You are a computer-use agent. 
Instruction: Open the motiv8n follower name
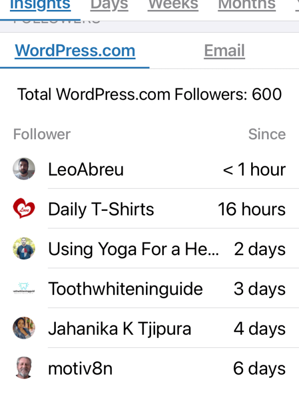(x=80, y=369)
